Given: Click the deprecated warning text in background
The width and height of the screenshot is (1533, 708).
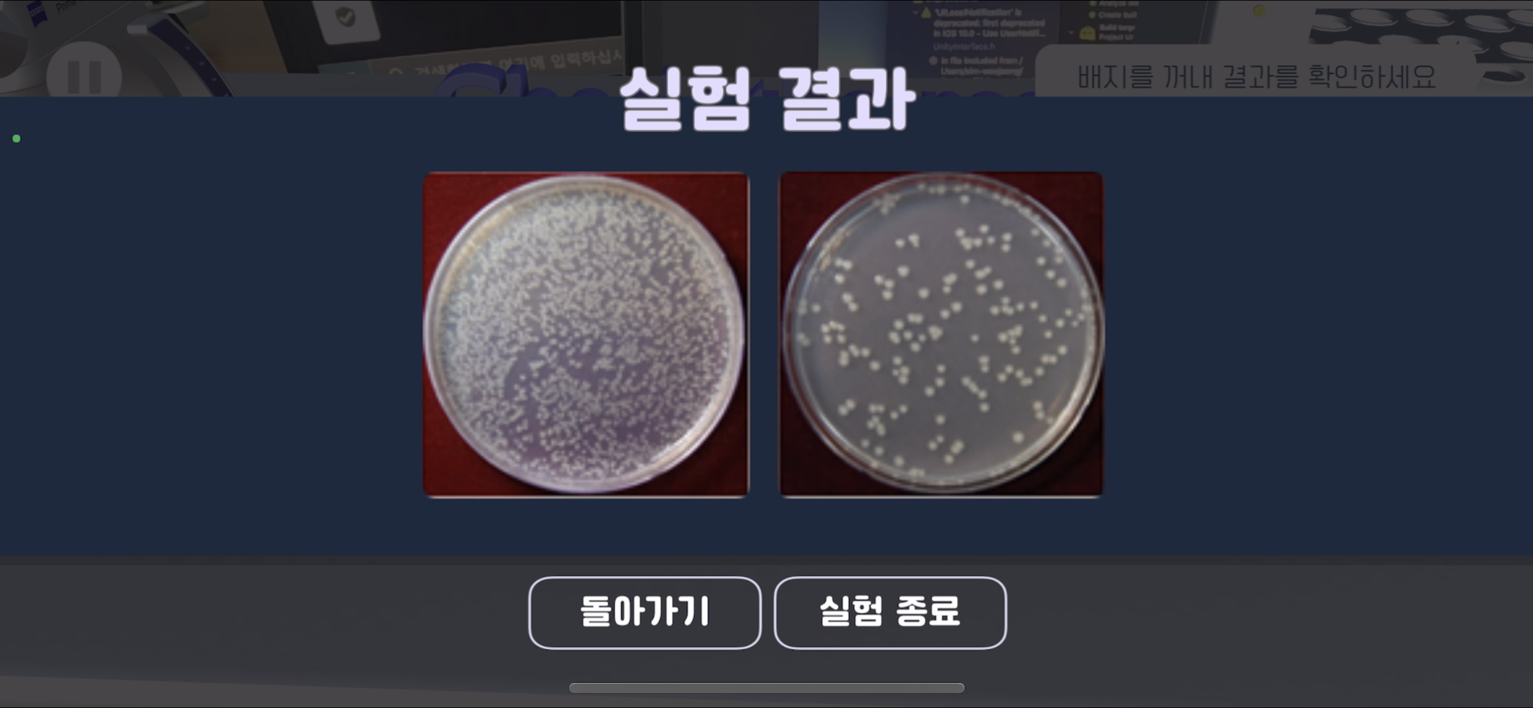Looking at the screenshot, I should (x=988, y=23).
